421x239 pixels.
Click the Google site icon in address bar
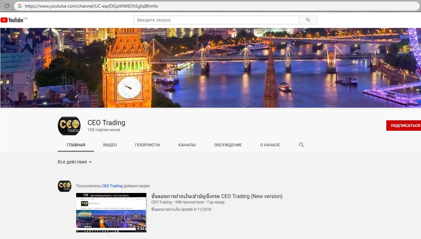[x=20, y=6]
